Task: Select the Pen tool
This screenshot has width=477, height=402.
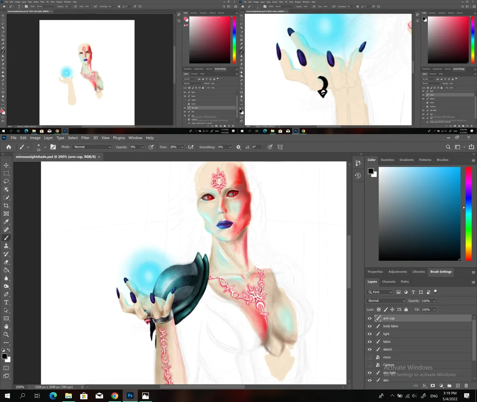Action: click(6, 294)
